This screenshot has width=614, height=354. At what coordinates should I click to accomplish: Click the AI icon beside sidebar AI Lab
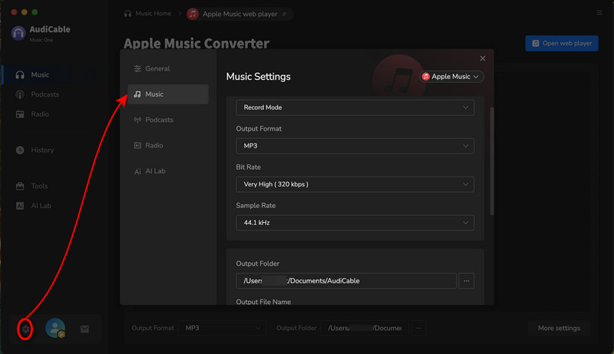[20, 206]
